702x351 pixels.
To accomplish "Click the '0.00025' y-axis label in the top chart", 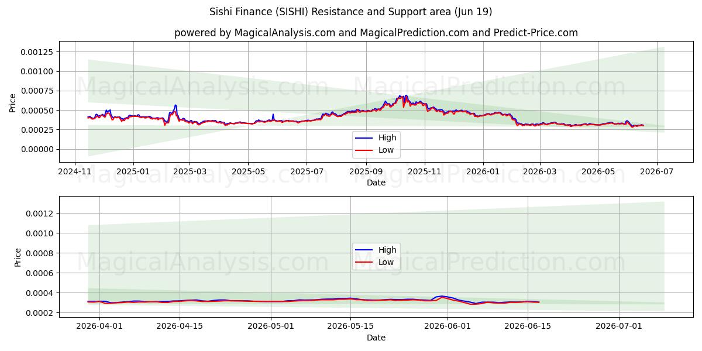I will [37, 130].
